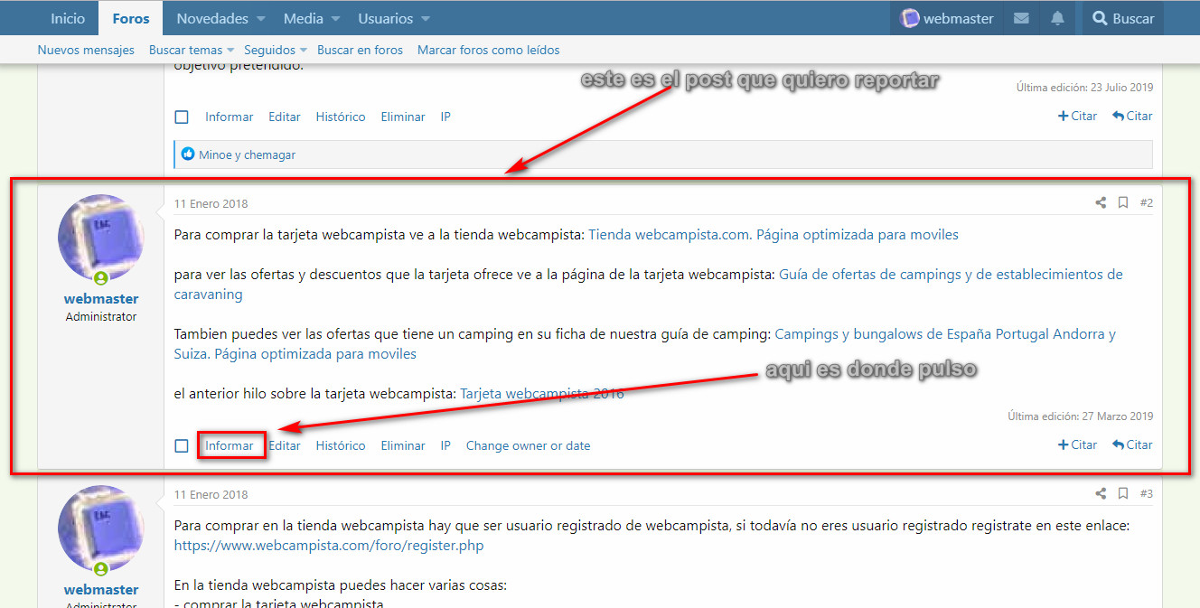Viewport: 1200px width, 608px height.
Task: Click Eliminar on the post edited 23 Julio 2019
Action: click(x=403, y=117)
